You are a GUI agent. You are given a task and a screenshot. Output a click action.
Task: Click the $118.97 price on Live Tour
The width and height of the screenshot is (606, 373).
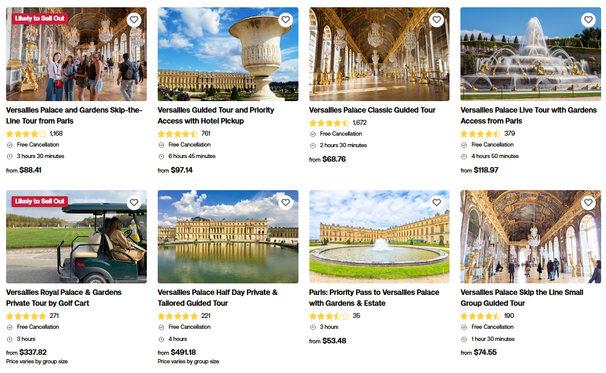486,170
